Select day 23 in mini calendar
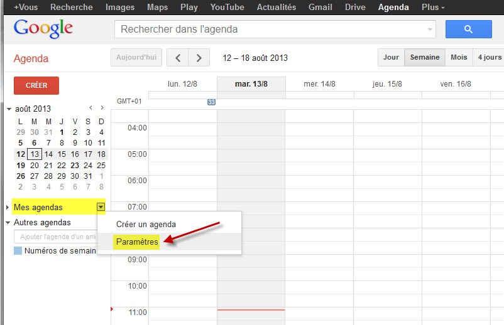Image resolution: width=504 pixels, height=325 pixels. [x=75, y=165]
